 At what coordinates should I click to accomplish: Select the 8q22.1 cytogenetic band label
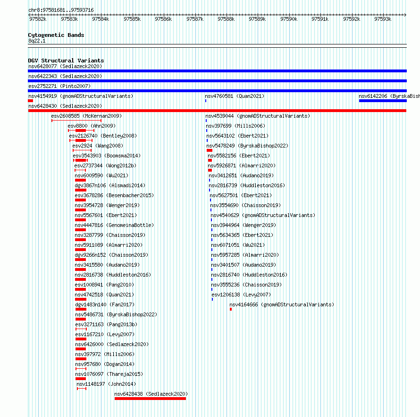point(37,41)
